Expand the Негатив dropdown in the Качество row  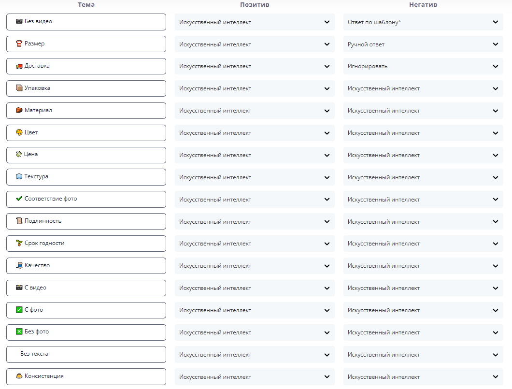click(x=423, y=266)
